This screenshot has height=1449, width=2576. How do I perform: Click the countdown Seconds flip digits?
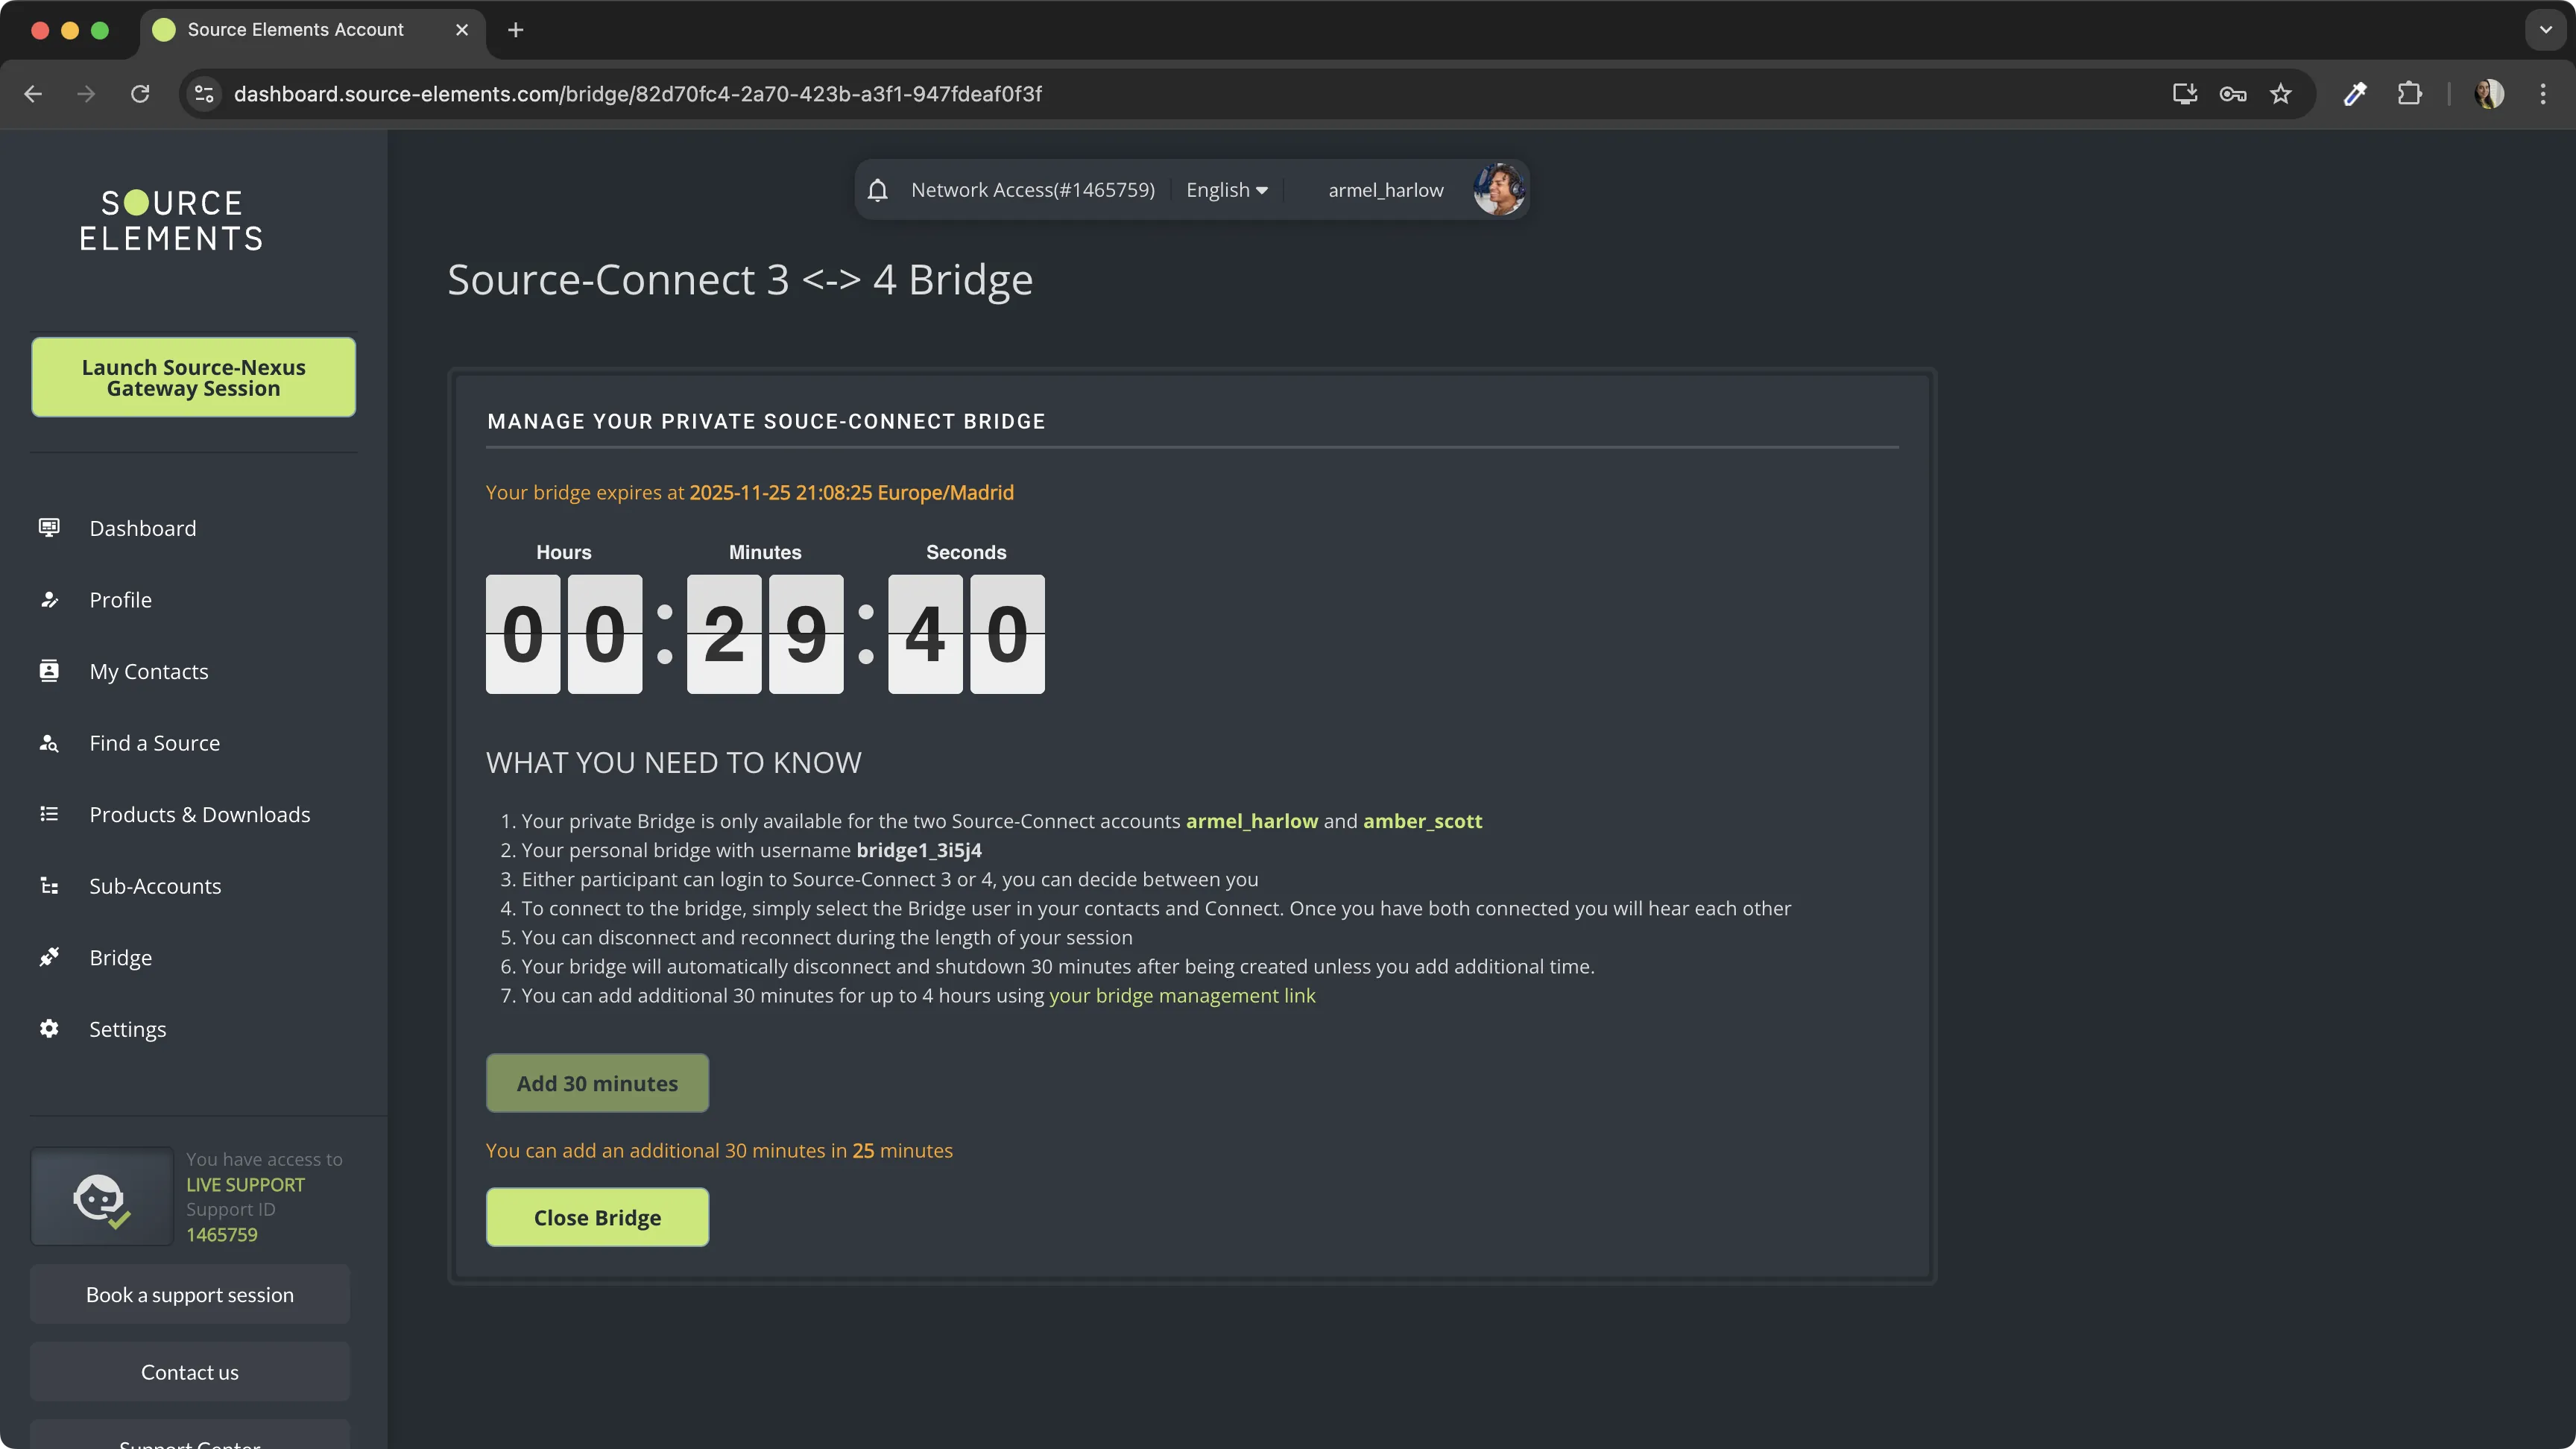click(966, 634)
